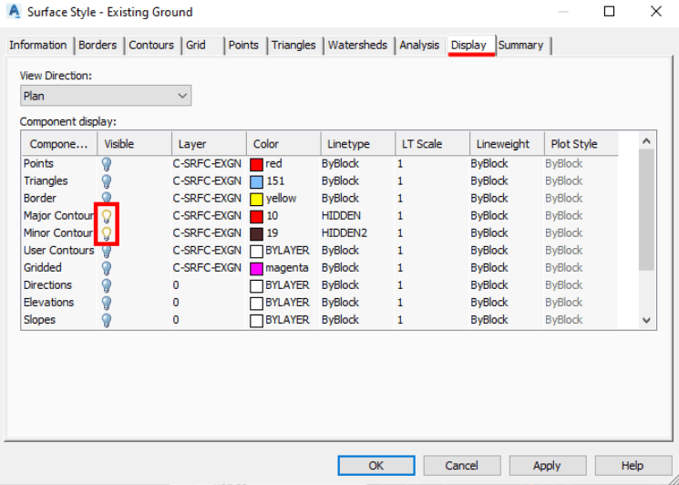Toggle visibility lightbulb for Directions
Viewport: 679px width, 485px height.
107,285
